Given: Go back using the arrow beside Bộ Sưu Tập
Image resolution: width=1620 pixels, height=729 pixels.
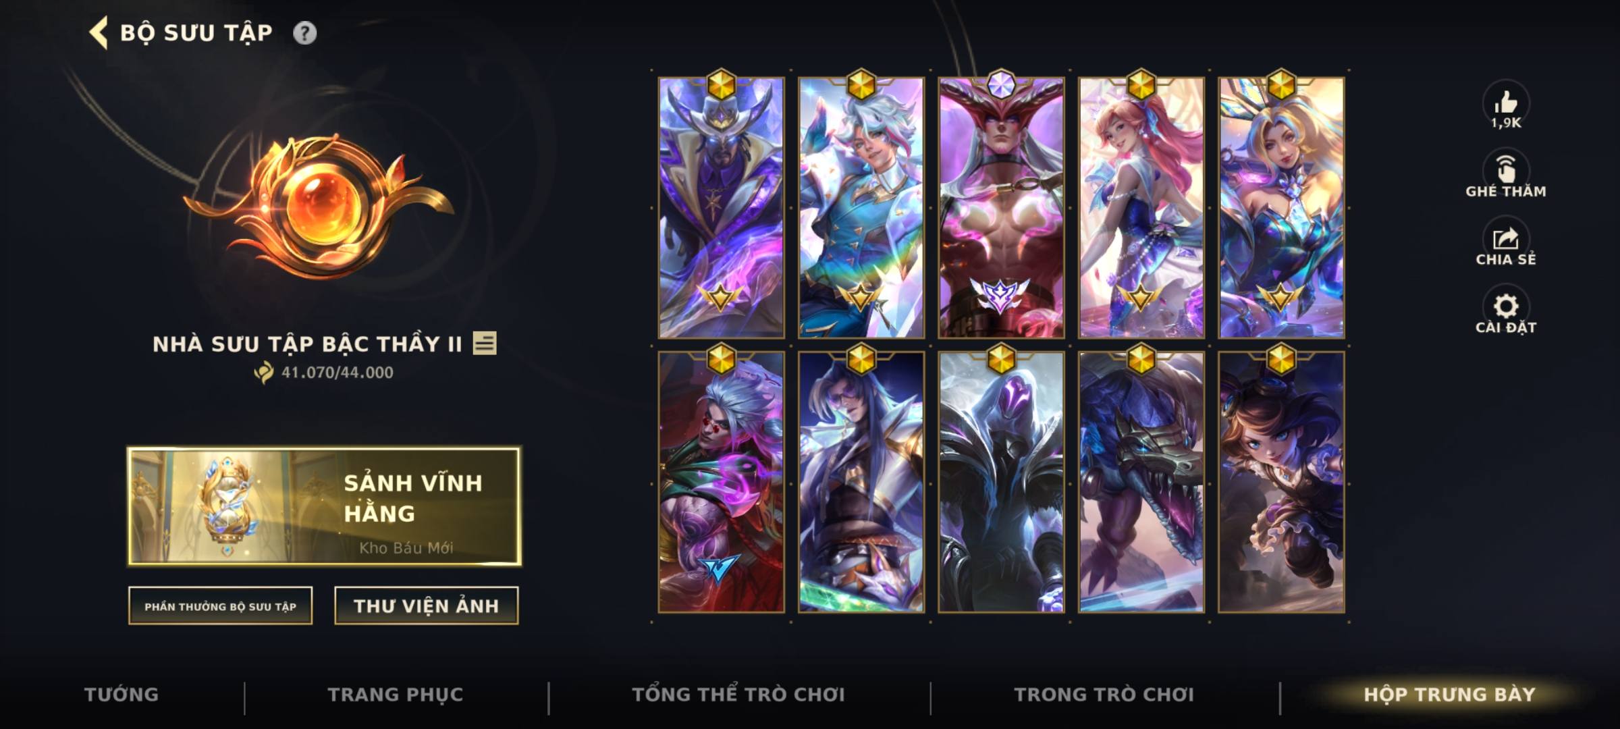Looking at the screenshot, I should [x=99, y=33].
